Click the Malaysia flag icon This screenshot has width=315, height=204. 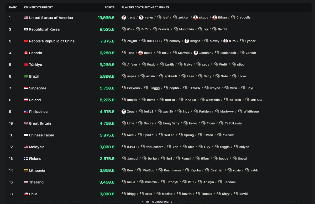[x=26, y=147]
